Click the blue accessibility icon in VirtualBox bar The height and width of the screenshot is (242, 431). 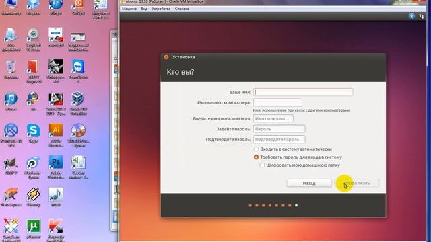click(411, 16)
